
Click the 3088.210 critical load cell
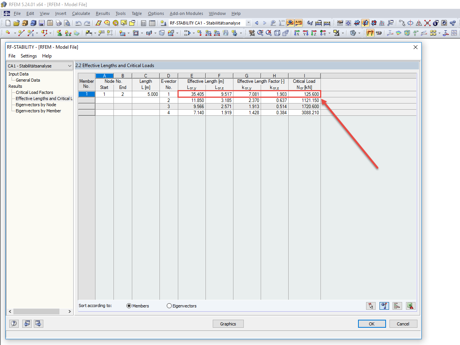click(x=304, y=113)
